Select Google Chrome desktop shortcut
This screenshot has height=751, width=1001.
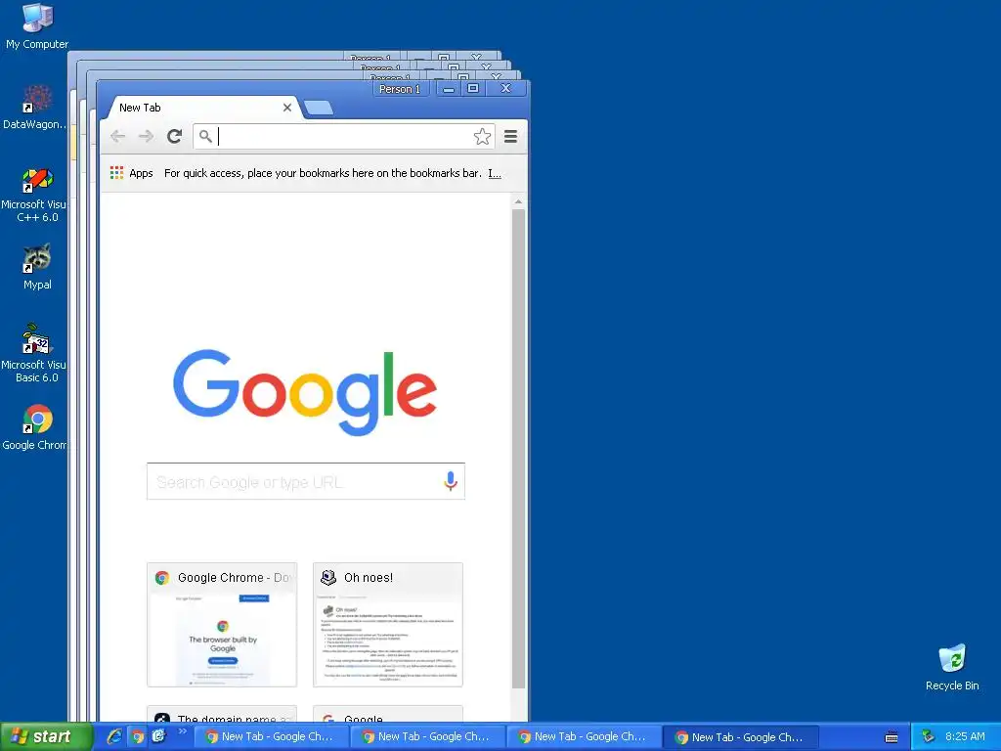34,426
